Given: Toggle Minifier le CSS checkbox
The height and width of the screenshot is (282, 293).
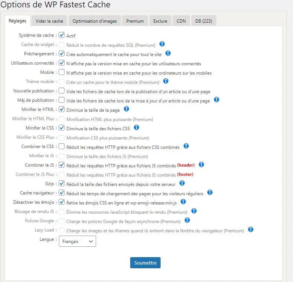Looking at the screenshot, I should tap(62, 128).
